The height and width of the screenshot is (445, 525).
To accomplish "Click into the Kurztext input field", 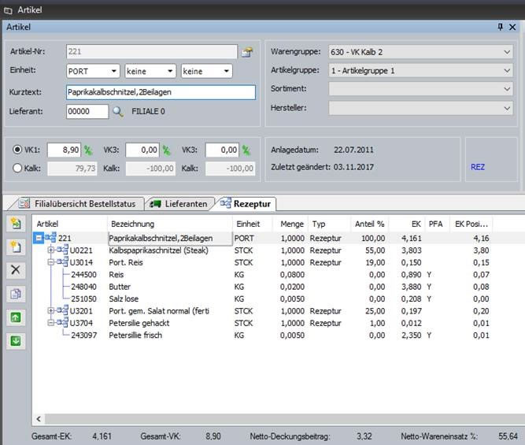I will point(161,92).
